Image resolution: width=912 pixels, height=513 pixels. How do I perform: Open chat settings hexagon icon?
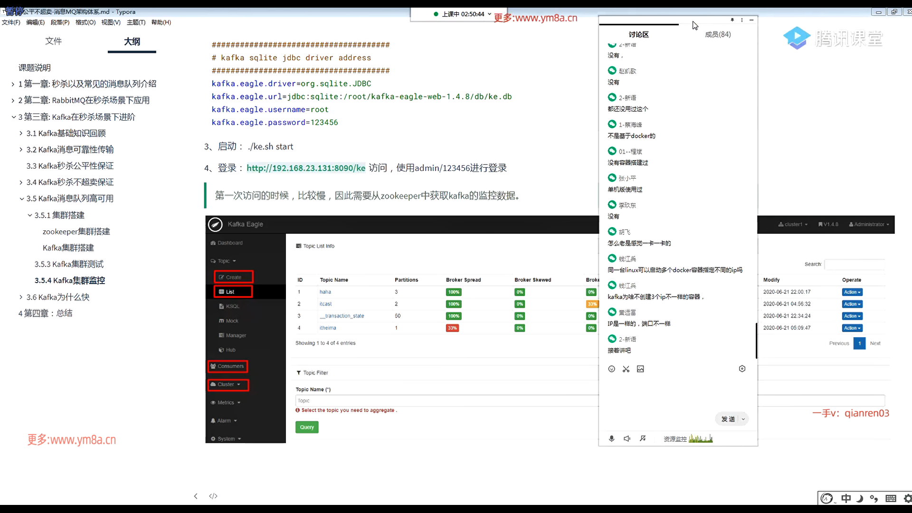tap(742, 369)
